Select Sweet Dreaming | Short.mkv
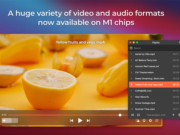The height and width of the screenshot is (135, 180). [154, 78]
